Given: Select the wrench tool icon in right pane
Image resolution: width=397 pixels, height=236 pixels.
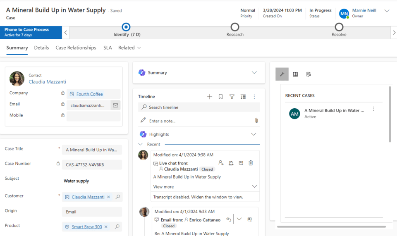Looking at the screenshot, I should (x=282, y=74).
